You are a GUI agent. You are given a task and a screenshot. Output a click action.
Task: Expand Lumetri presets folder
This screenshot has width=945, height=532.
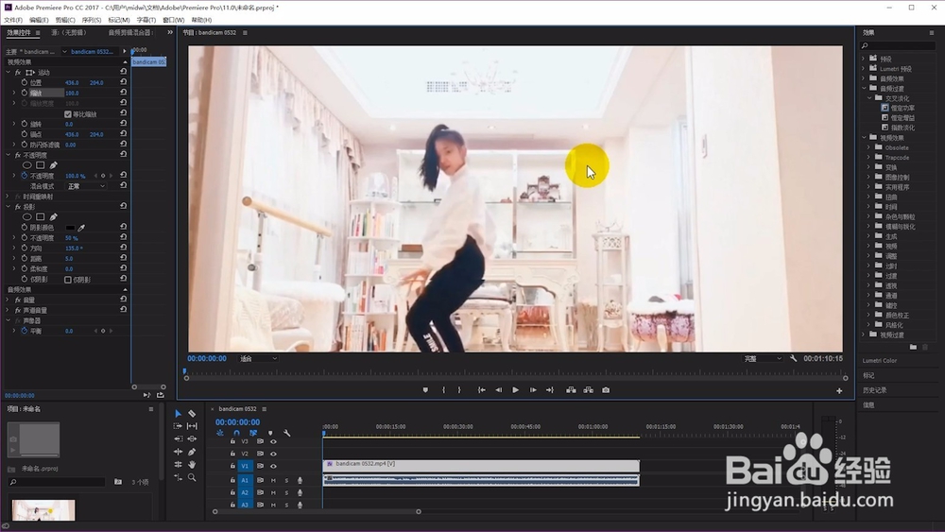864,69
